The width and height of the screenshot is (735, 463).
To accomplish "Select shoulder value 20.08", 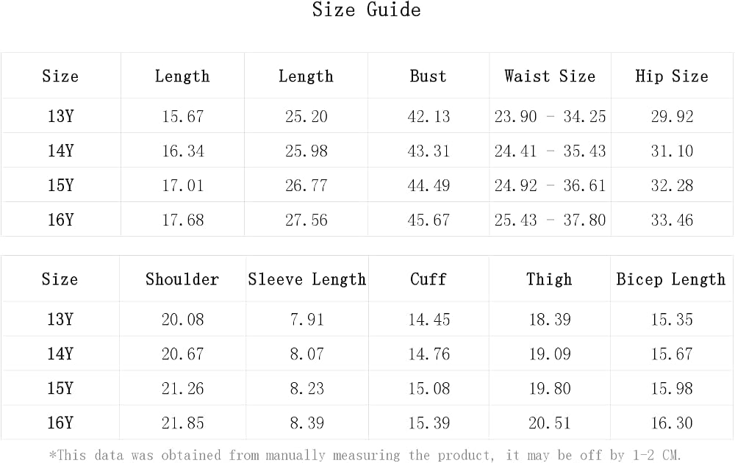I will [182, 320].
